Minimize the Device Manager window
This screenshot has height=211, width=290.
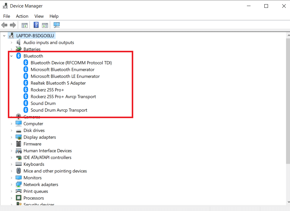tap(249, 6)
